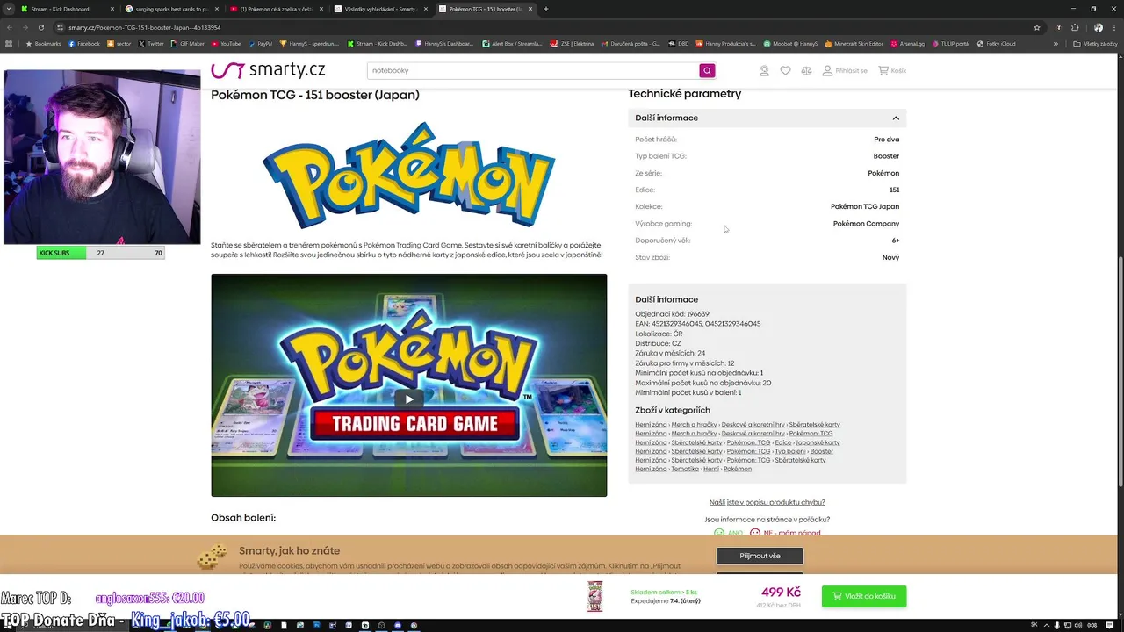Click Vložit do košíku green button
Viewport: 1124px width, 632px height.
pos(864,596)
